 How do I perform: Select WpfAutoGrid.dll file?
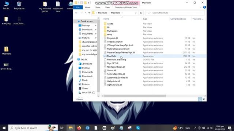(x=114, y=85)
